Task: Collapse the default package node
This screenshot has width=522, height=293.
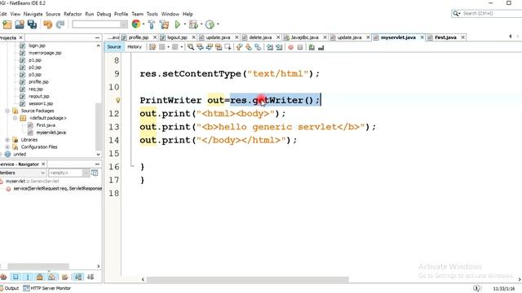Action: point(15,118)
